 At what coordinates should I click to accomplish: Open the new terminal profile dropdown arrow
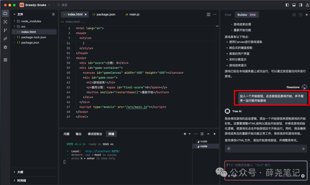190,134
